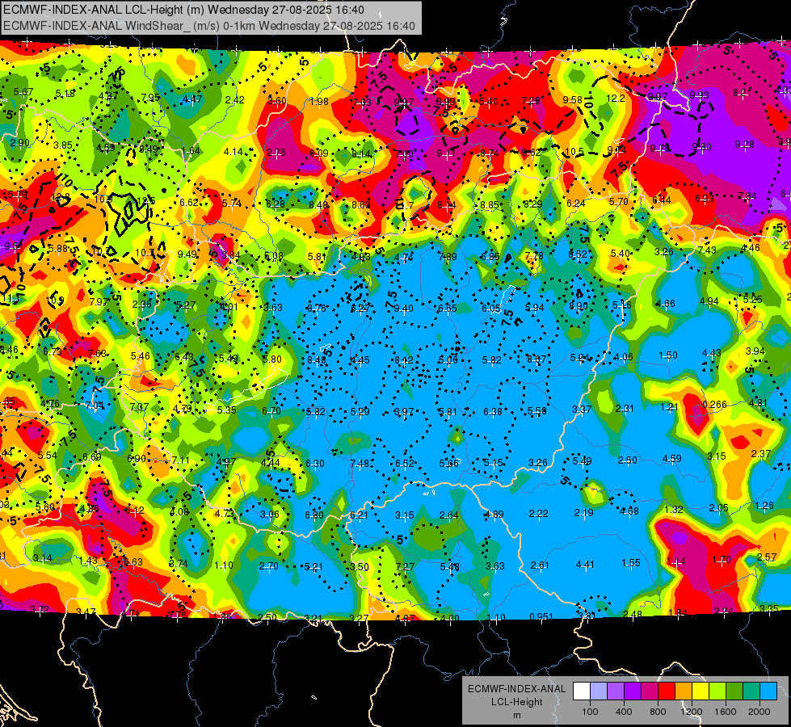Click the grid value 1.21
Screen dimensions: 791x727
pyautogui.click(x=670, y=407)
